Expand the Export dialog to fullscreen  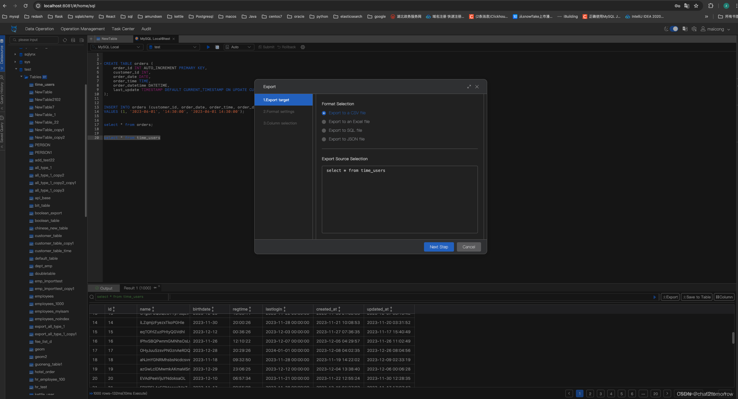tap(469, 87)
